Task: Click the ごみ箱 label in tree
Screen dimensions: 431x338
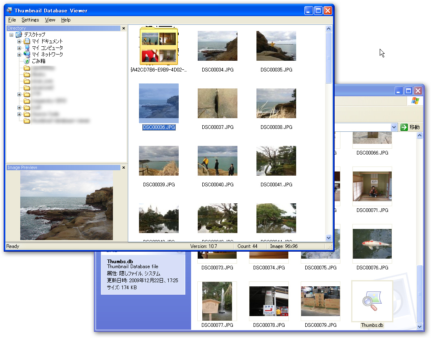Action: point(38,61)
